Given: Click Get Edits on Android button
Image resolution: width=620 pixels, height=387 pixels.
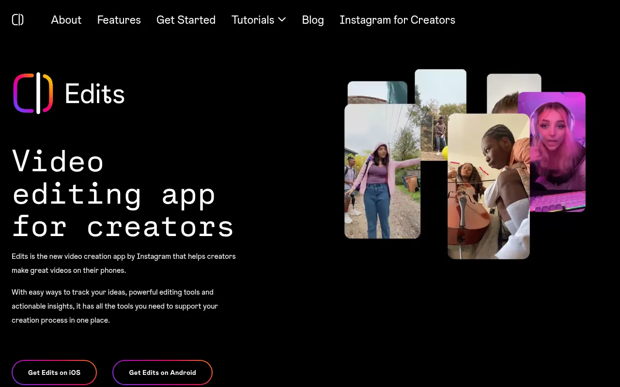Looking at the screenshot, I should pyautogui.click(x=163, y=372).
